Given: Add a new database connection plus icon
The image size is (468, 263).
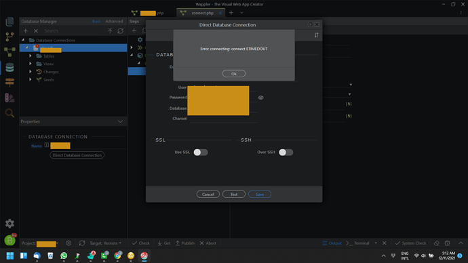Looking at the screenshot, I should point(25,31).
